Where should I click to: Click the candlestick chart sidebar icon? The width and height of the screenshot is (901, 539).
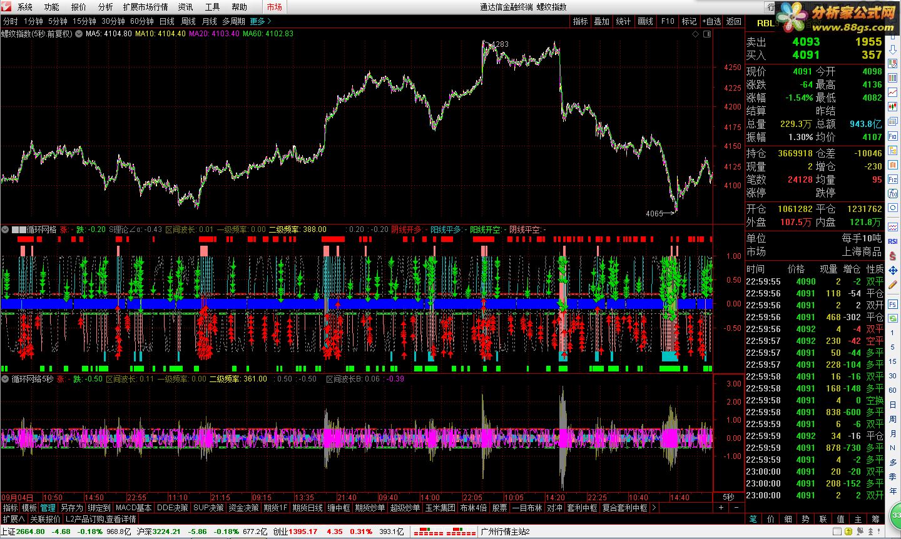[x=893, y=106]
